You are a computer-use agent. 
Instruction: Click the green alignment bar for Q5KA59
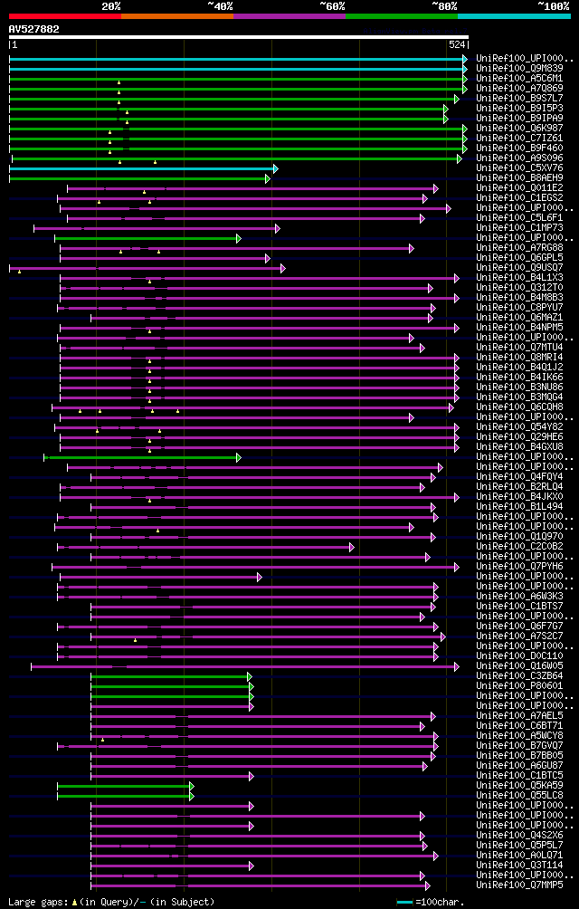pos(124,787)
